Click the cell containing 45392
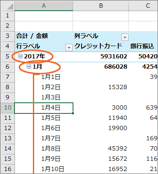The image size is (158, 174). (101, 149)
